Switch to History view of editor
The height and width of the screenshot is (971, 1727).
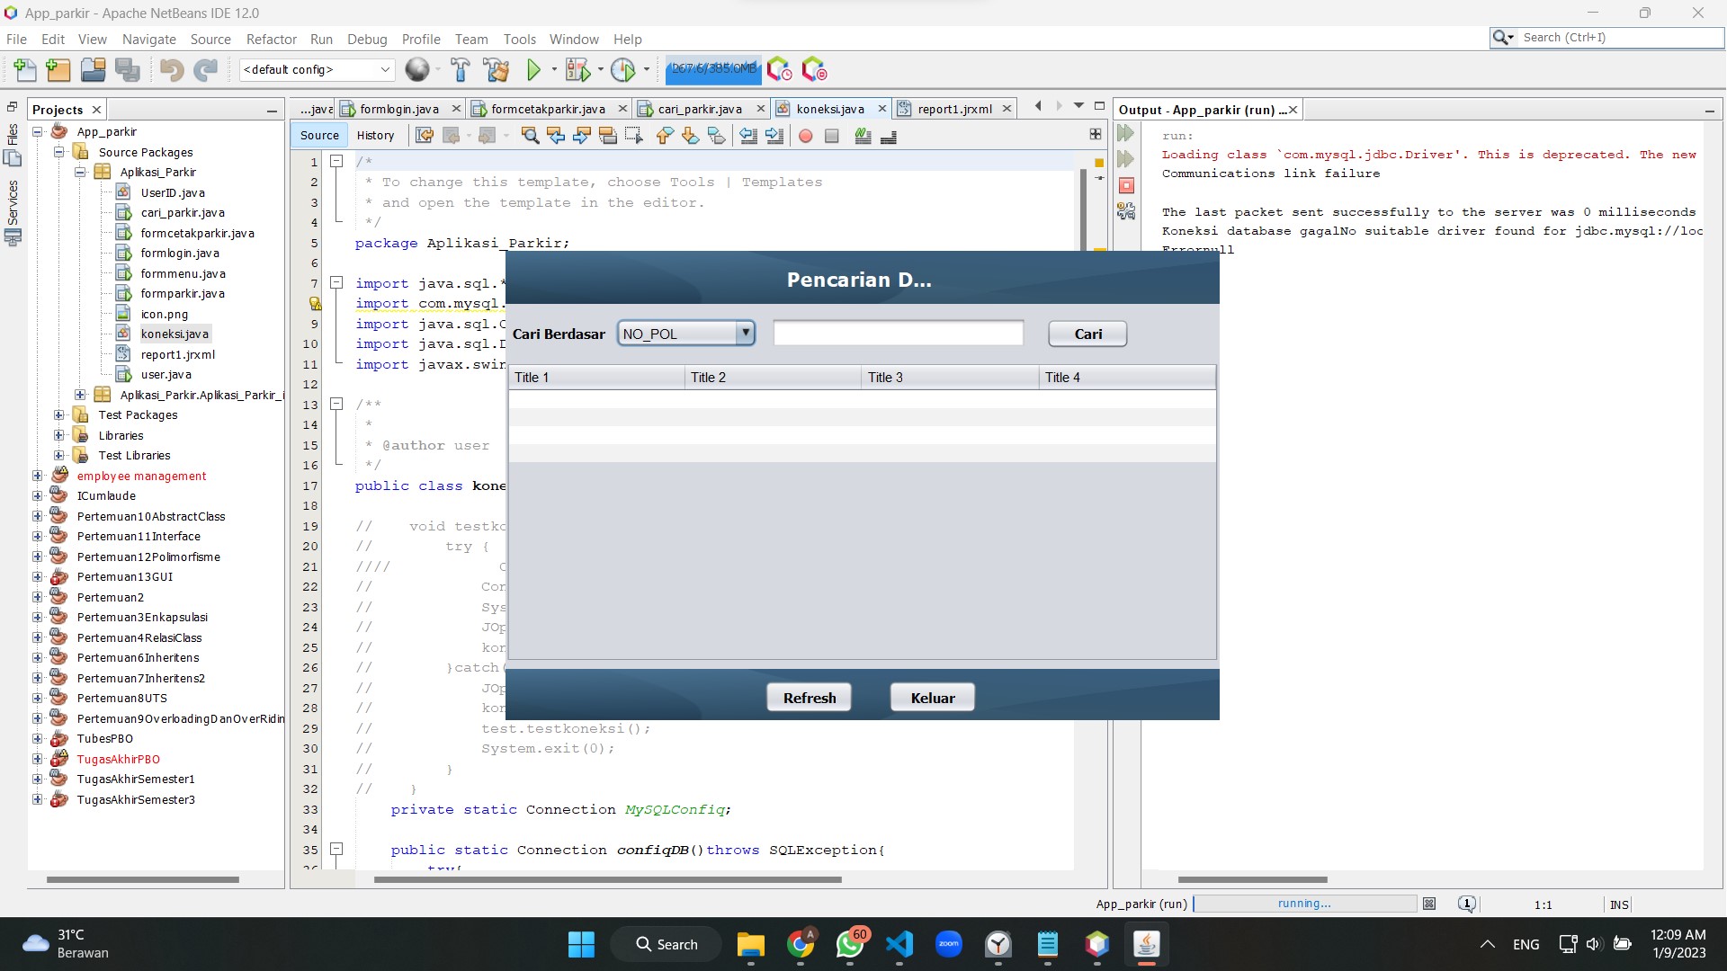(375, 135)
